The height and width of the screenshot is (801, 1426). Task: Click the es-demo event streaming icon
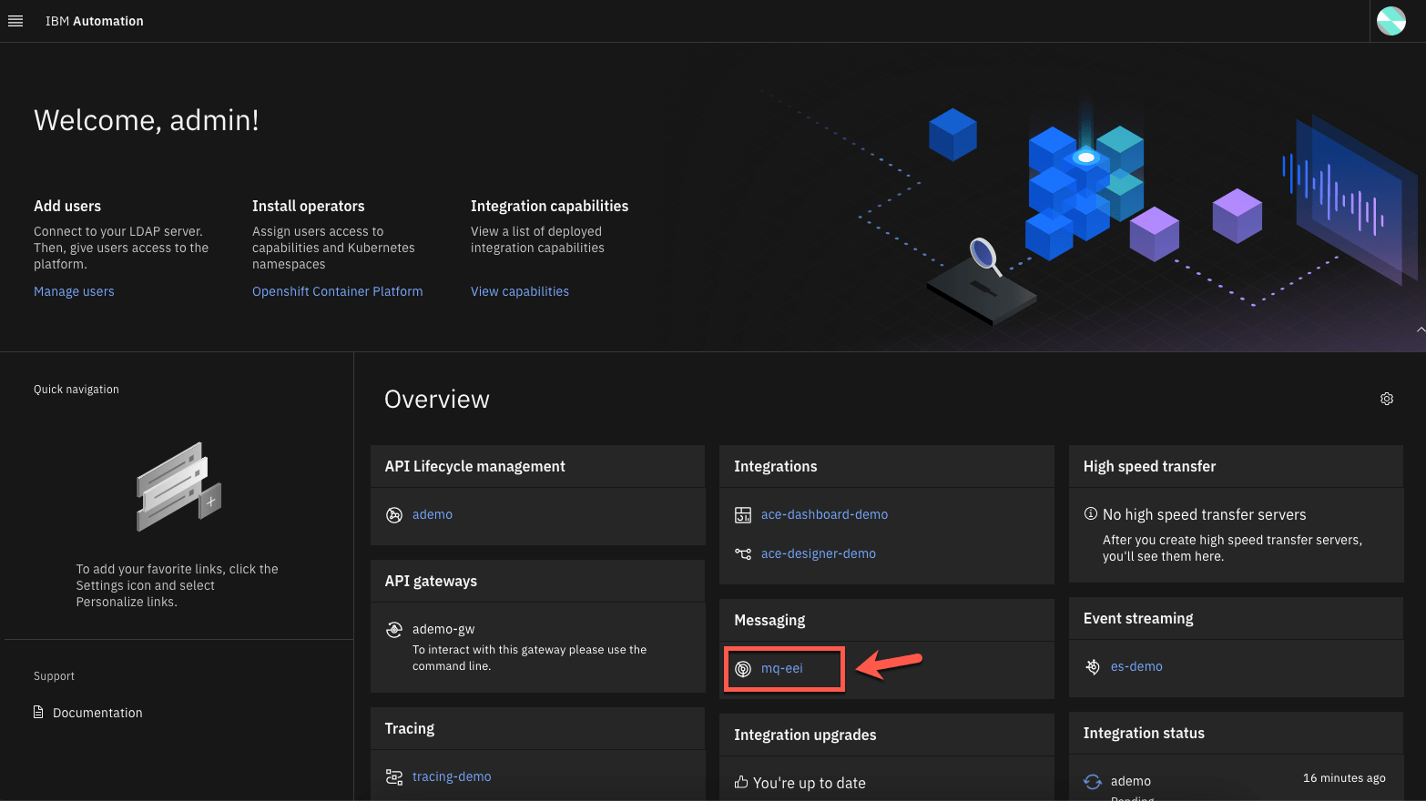1092,666
